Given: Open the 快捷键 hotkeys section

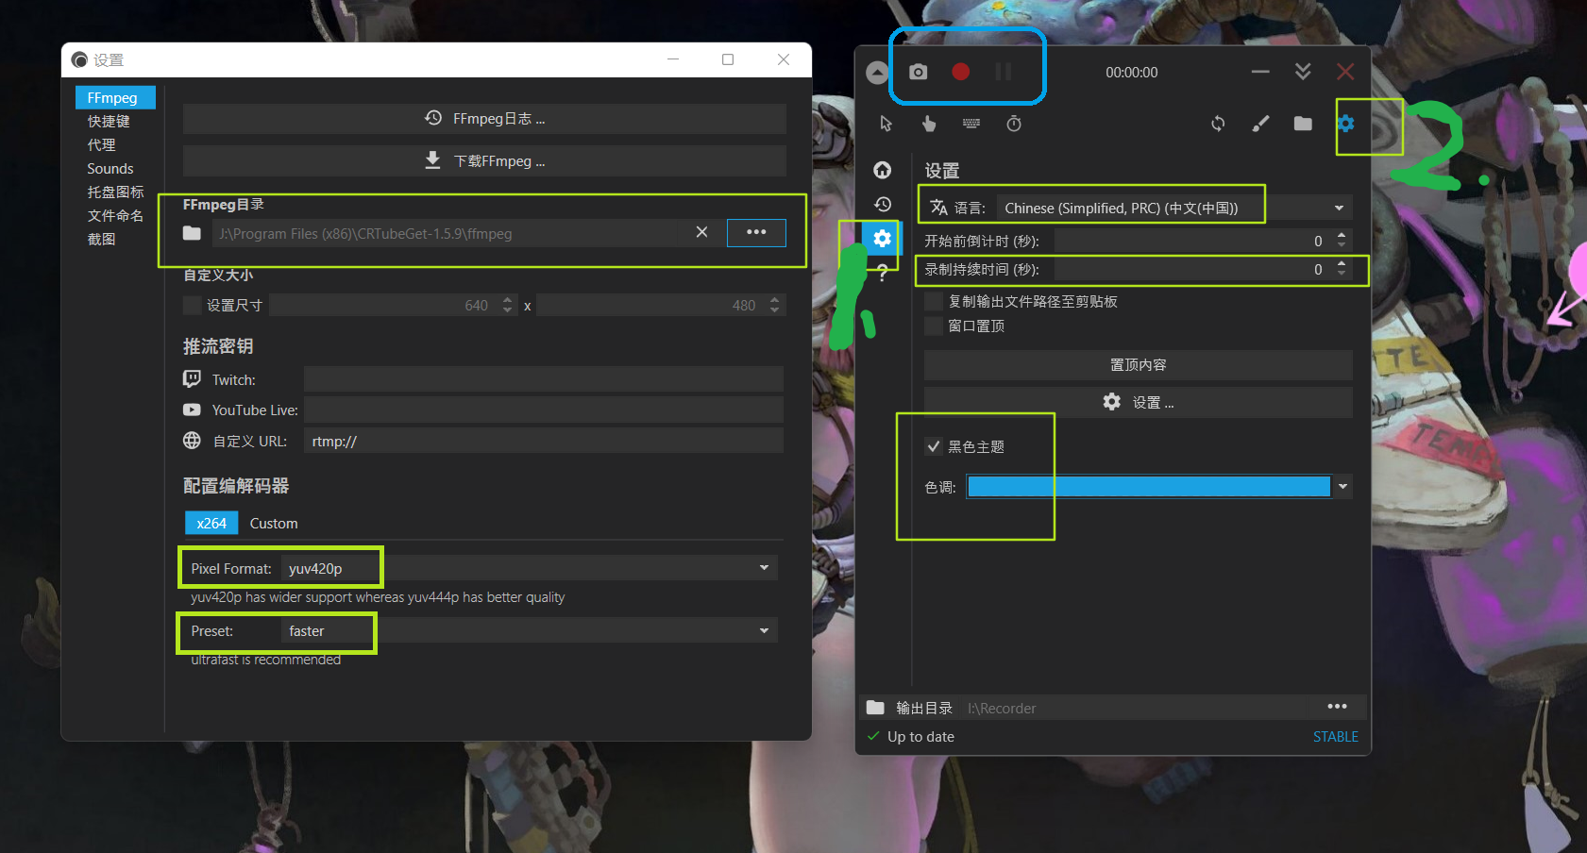Looking at the screenshot, I should click(109, 121).
